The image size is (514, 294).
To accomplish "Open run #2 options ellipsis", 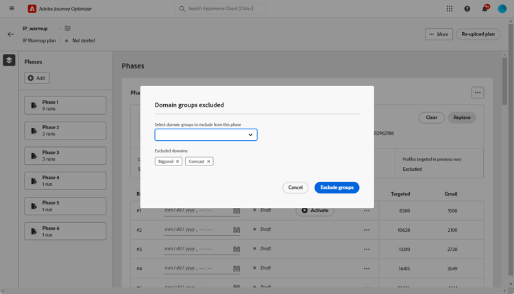I will 367,230.
